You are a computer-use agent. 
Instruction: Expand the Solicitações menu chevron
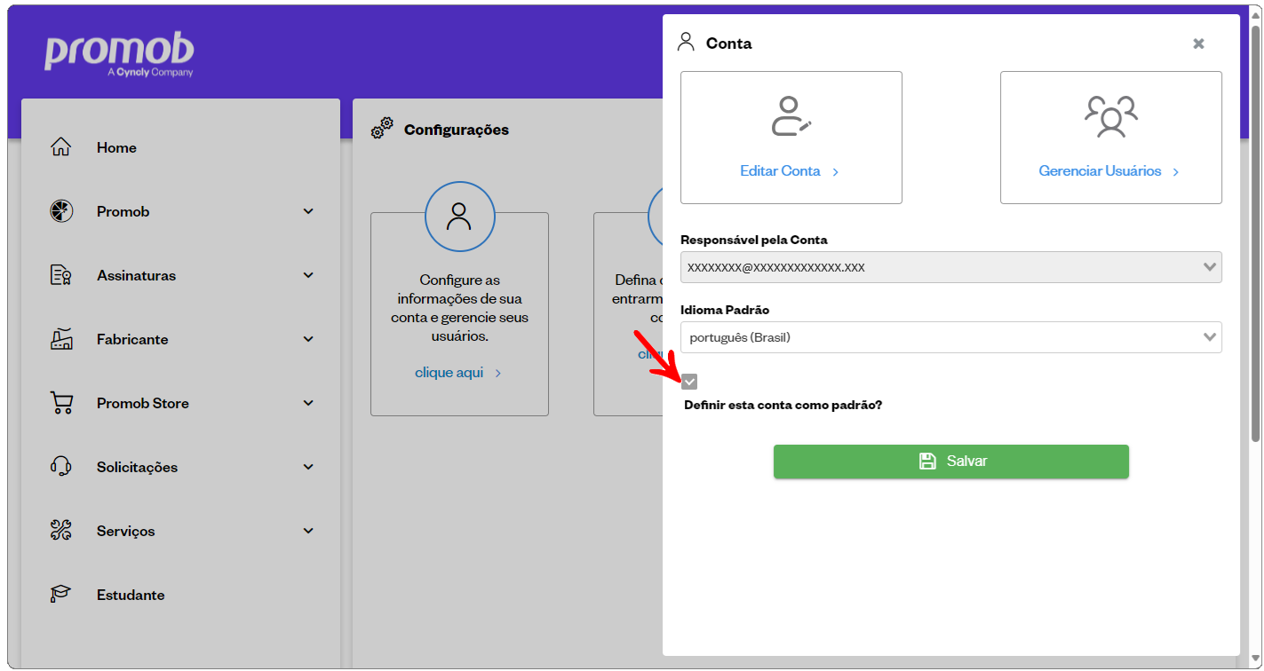click(308, 467)
